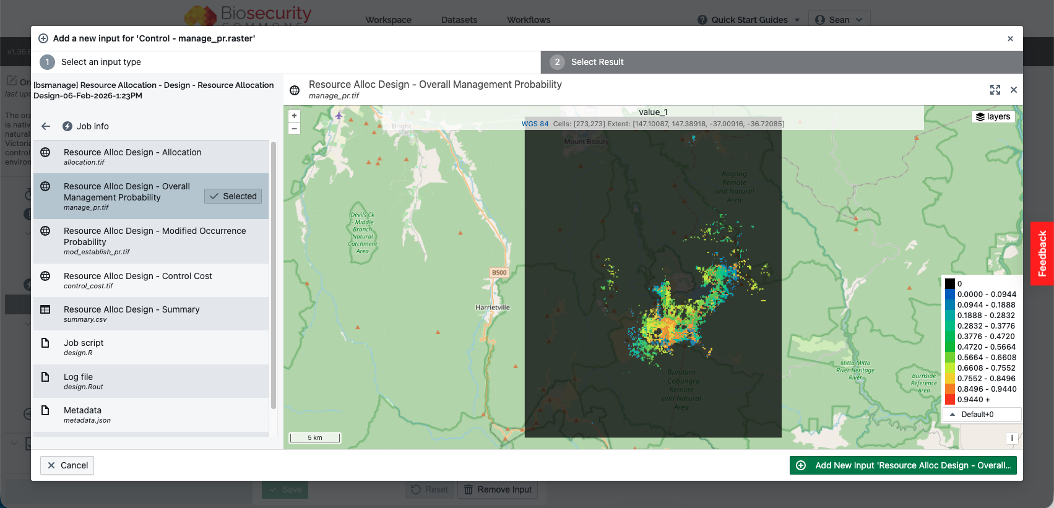This screenshot has width=1054, height=508.
Task: Expand the map to fullscreen
Action: coord(995,90)
